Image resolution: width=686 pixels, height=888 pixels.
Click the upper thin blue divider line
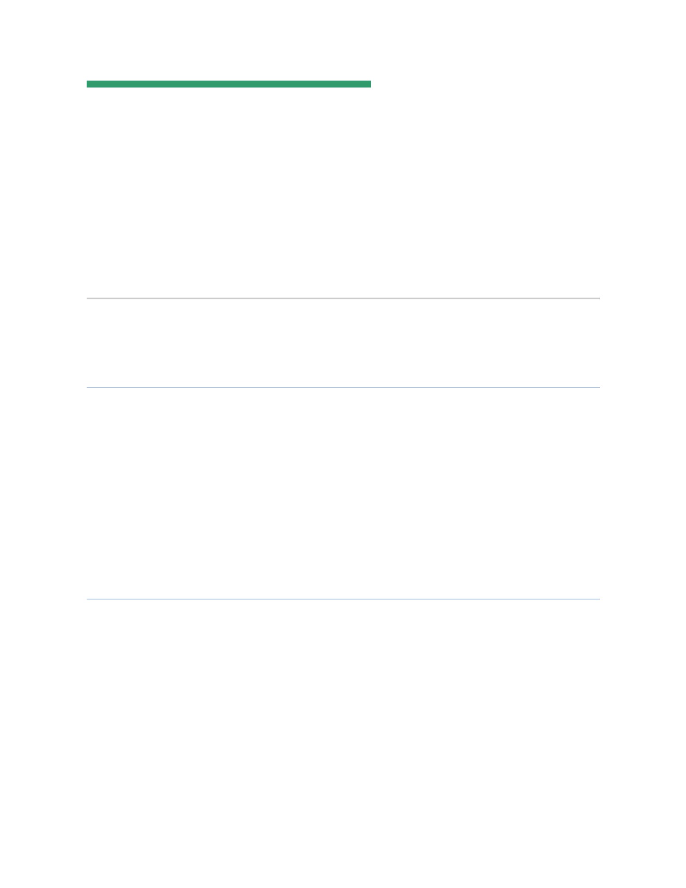point(343,387)
